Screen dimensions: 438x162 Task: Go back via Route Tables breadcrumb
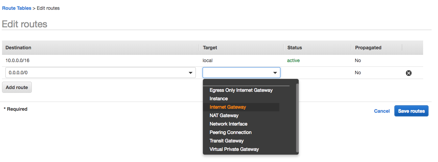[x=17, y=8]
